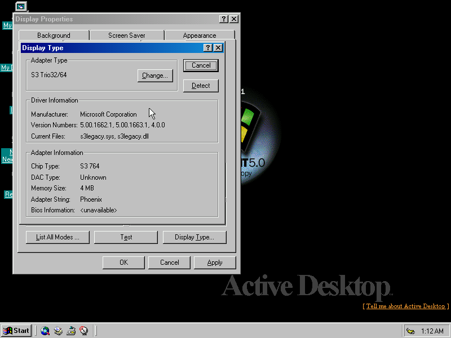Click the Show Desktop quick launch icon
This screenshot has height=338, width=451.
[71, 331]
